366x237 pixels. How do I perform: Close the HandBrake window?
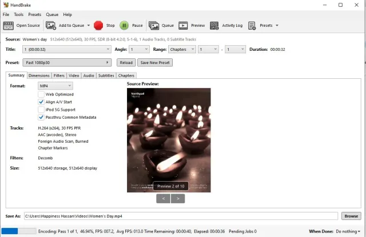coord(356,5)
